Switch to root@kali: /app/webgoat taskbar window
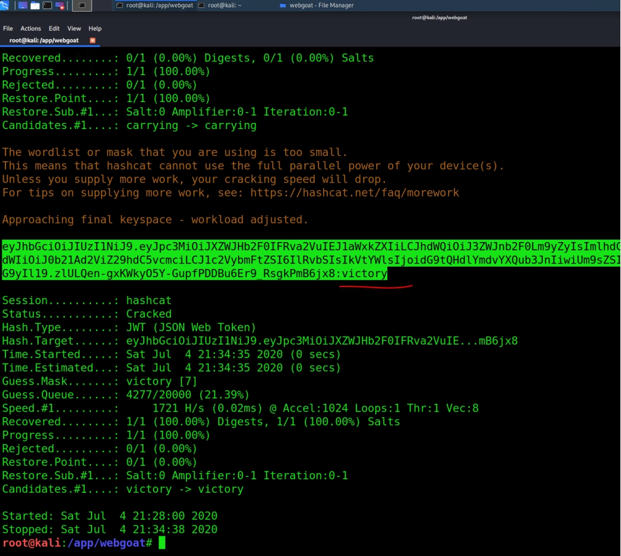The image size is (621, 556). click(x=155, y=5)
